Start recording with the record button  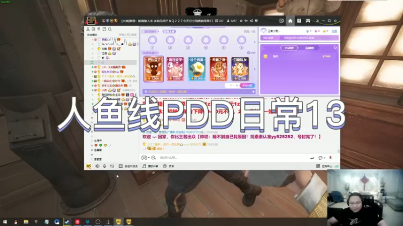point(168,166)
